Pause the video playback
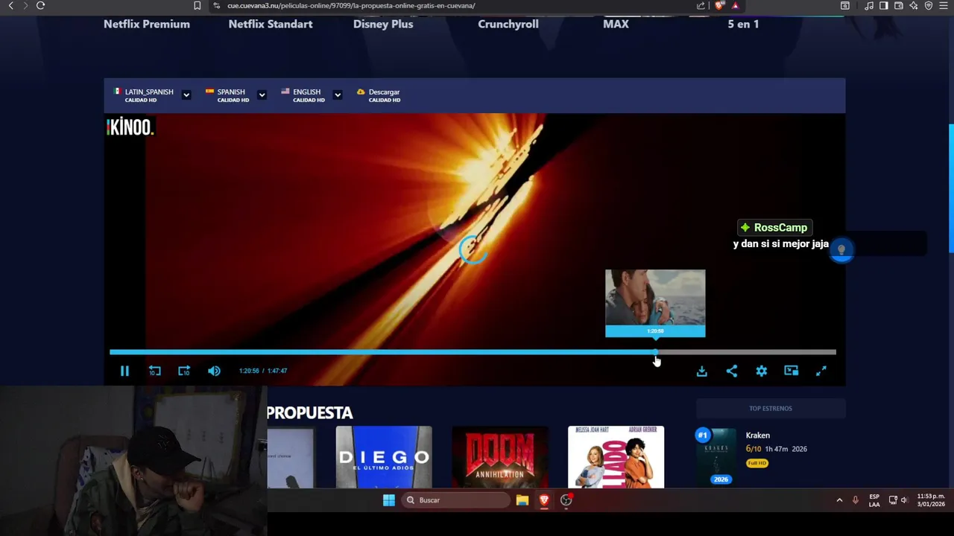Viewport: 954px width, 536px height. (124, 371)
